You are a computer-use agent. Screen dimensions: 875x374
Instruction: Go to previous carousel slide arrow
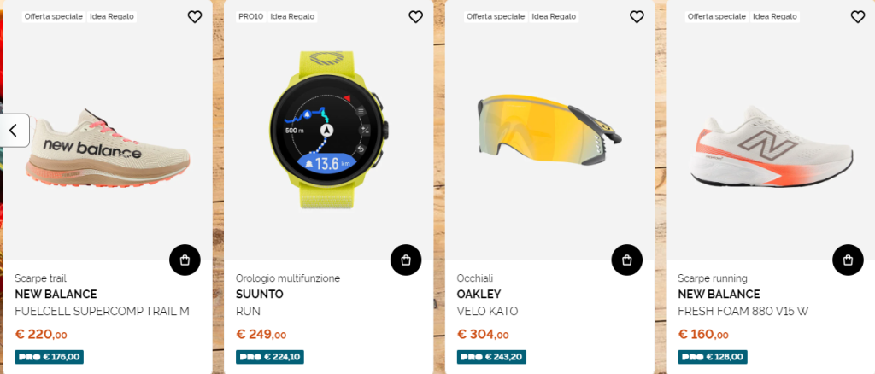click(14, 131)
